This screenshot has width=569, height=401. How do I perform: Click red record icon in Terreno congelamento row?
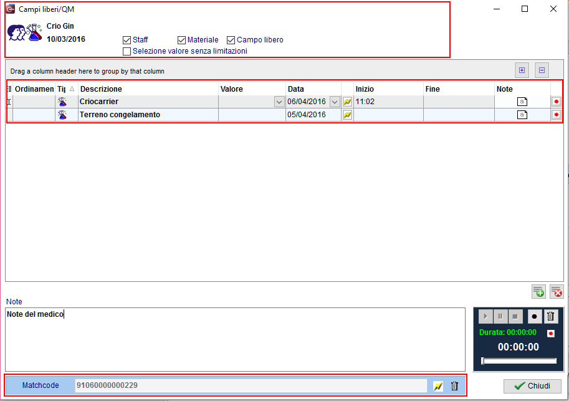point(557,115)
